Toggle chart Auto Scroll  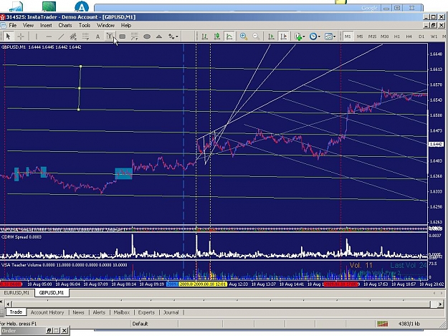point(271,37)
